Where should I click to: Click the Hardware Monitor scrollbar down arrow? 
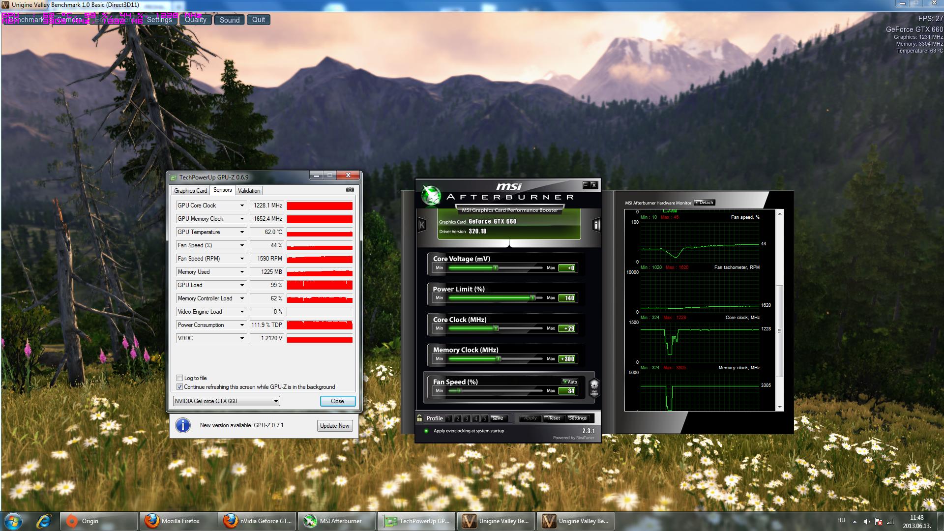[x=780, y=408]
